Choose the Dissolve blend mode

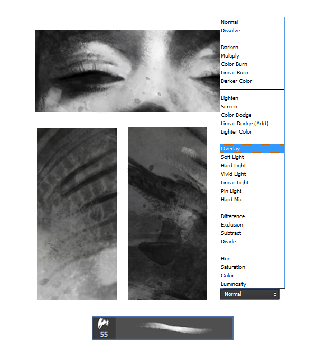tap(252, 31)
